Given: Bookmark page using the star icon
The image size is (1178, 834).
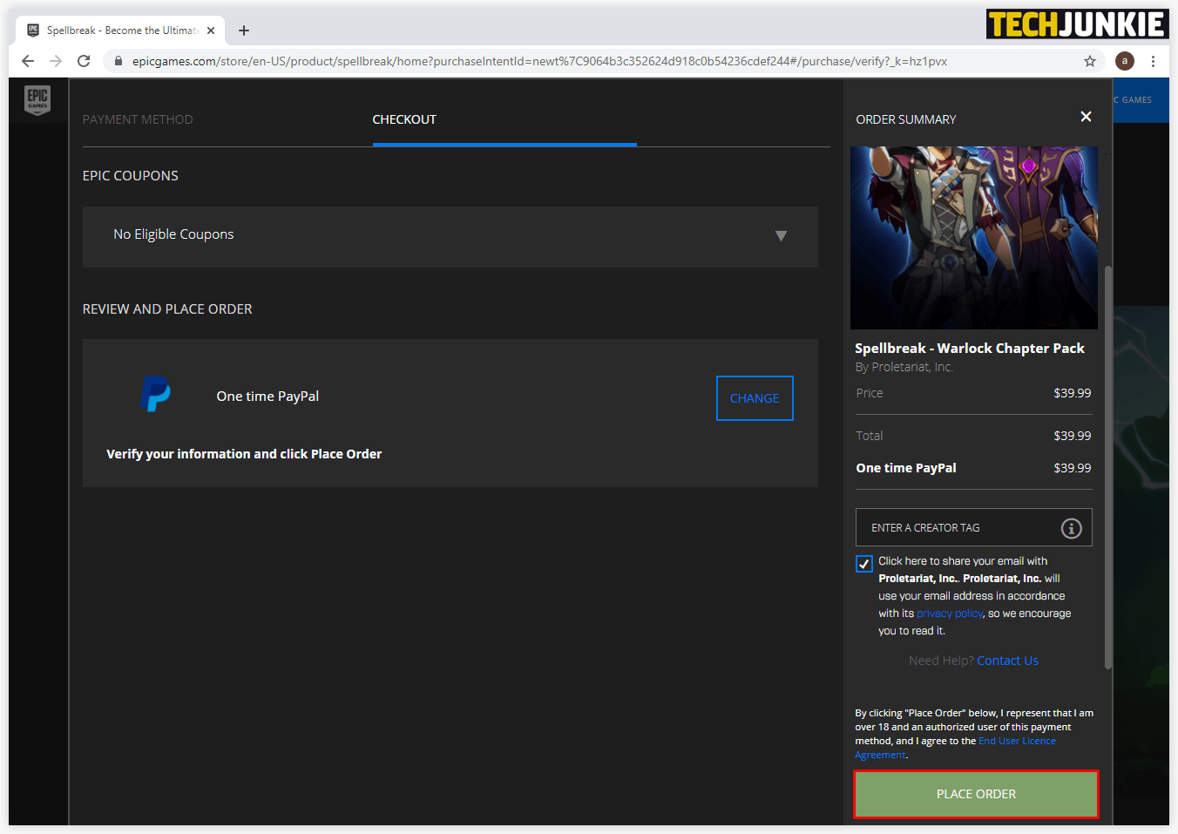Looking at the screenshot, I should 1089,61.
